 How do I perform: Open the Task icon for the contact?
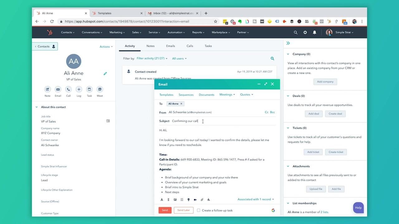(89, 89)
